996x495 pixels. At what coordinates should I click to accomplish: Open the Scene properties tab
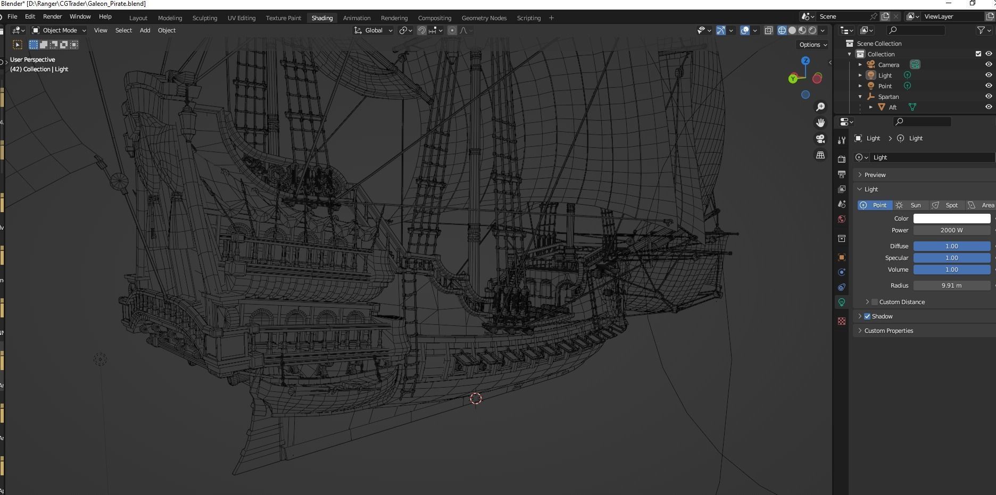841,204
